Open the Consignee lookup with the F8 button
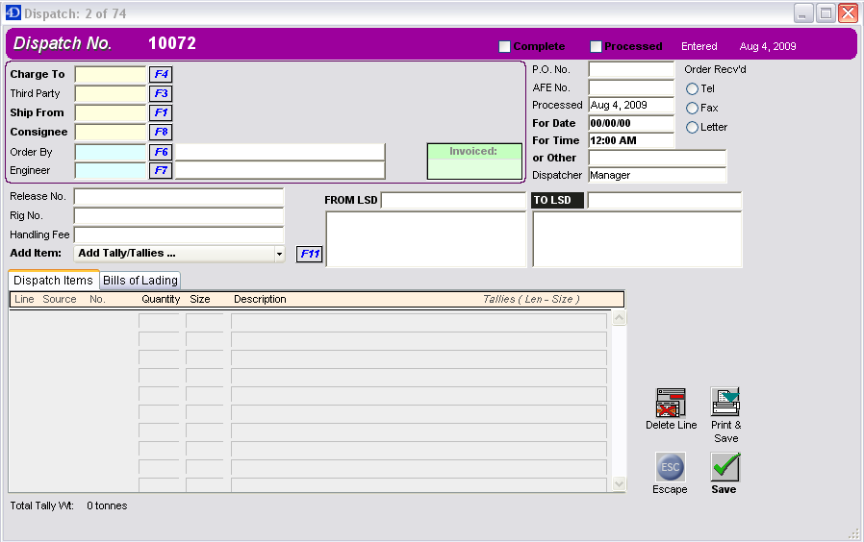 (x=161, y=132)
